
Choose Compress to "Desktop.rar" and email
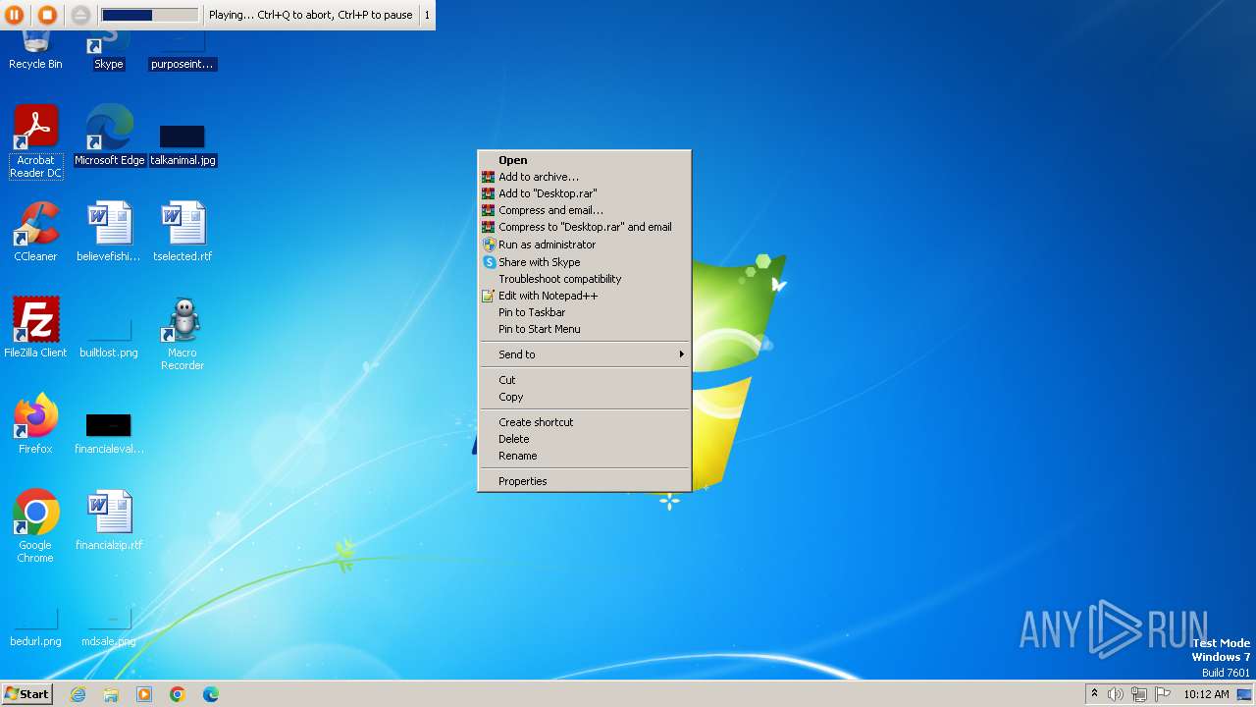pyautogui.click(x=584, y=227)
